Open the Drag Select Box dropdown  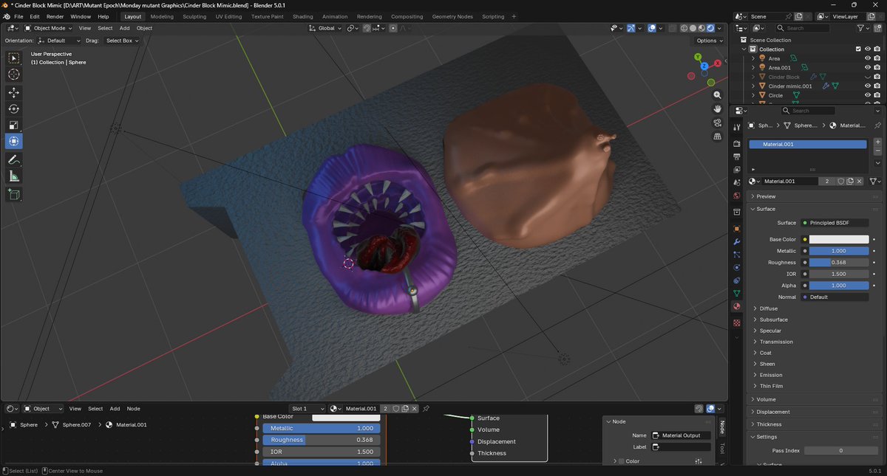click(x=122, y=41)
